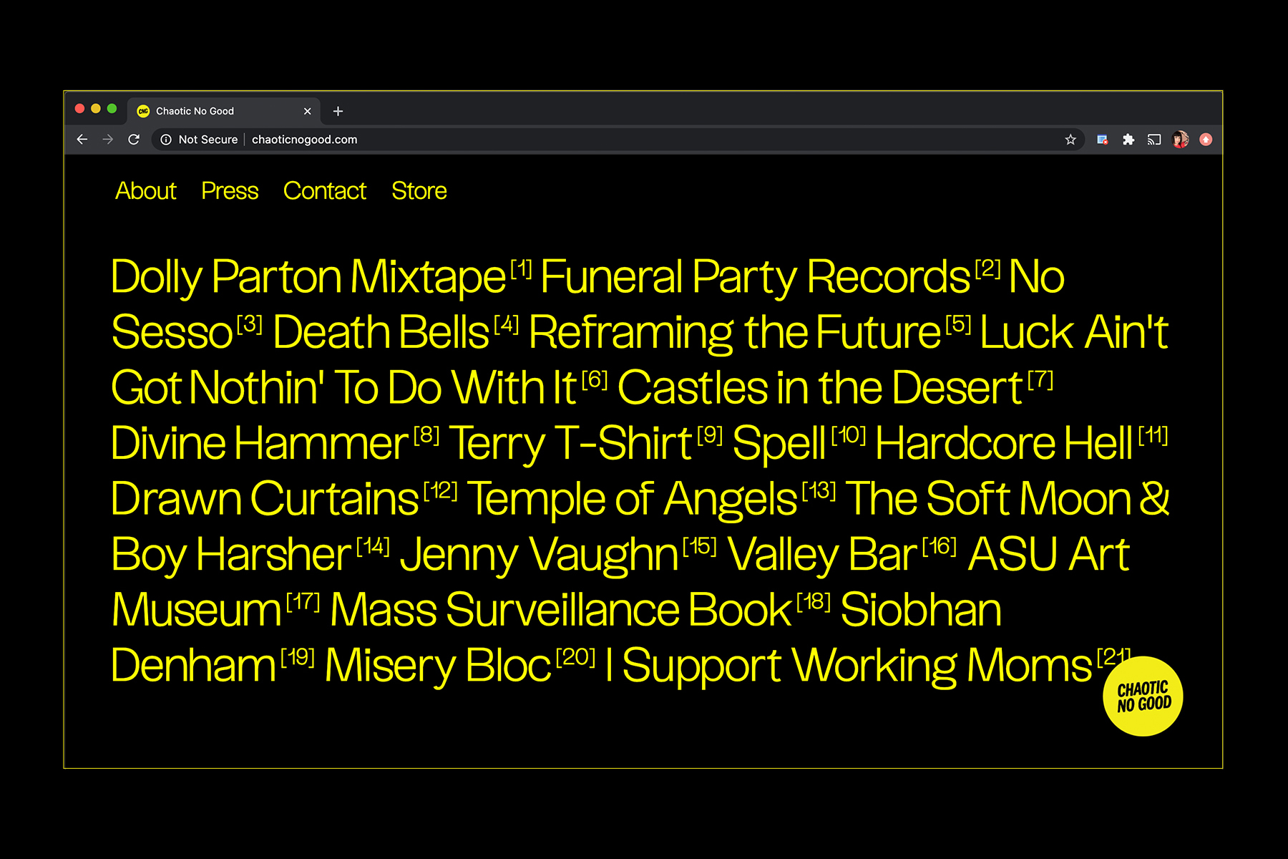This screenshot has height=859, width=1288.
Task: Visit the Store page
Action: (419, 191)
